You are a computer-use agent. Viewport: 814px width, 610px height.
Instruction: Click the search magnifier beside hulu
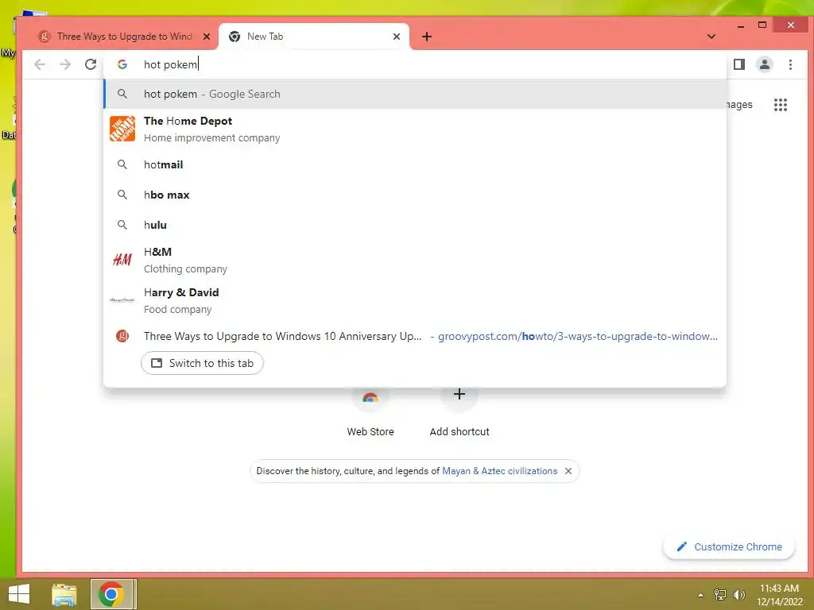pyautogui.click(x=122, y=225)
